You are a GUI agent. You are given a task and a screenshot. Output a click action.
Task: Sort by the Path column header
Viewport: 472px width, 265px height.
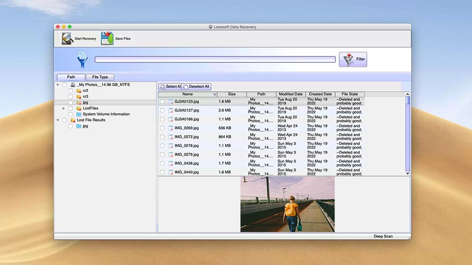pyautogui.click(x=261, y=94)
